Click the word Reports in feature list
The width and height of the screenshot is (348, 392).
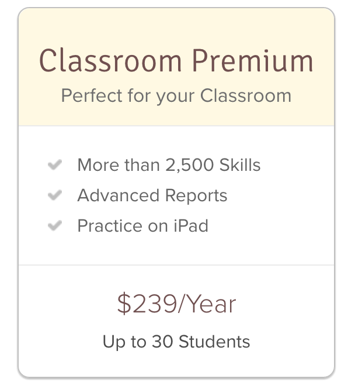coord(196,196)
